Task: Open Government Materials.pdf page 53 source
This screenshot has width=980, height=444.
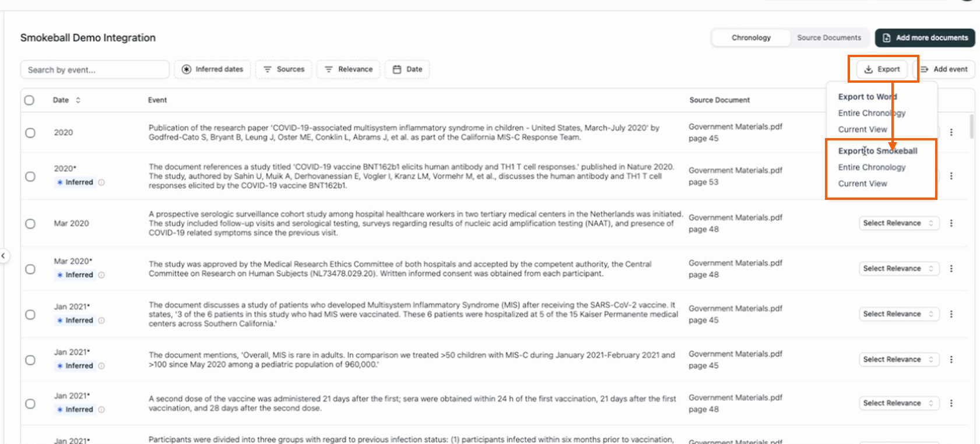Action: coord(735,176)
